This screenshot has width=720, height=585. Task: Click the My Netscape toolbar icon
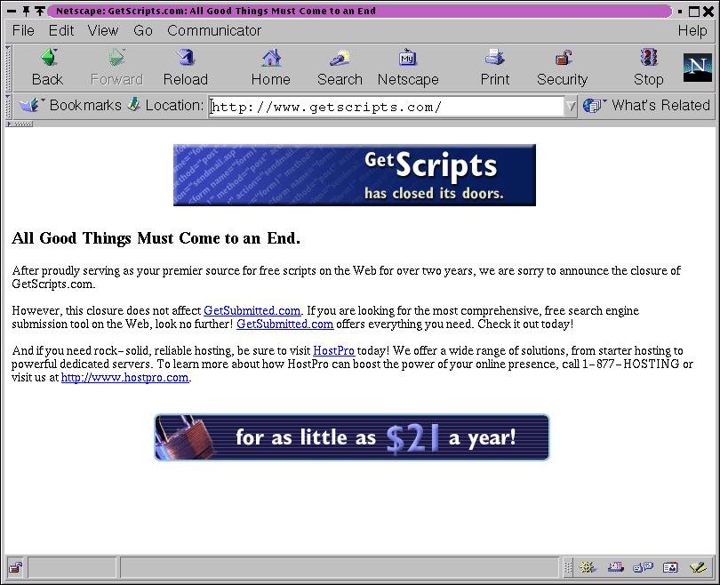(408, 59)
